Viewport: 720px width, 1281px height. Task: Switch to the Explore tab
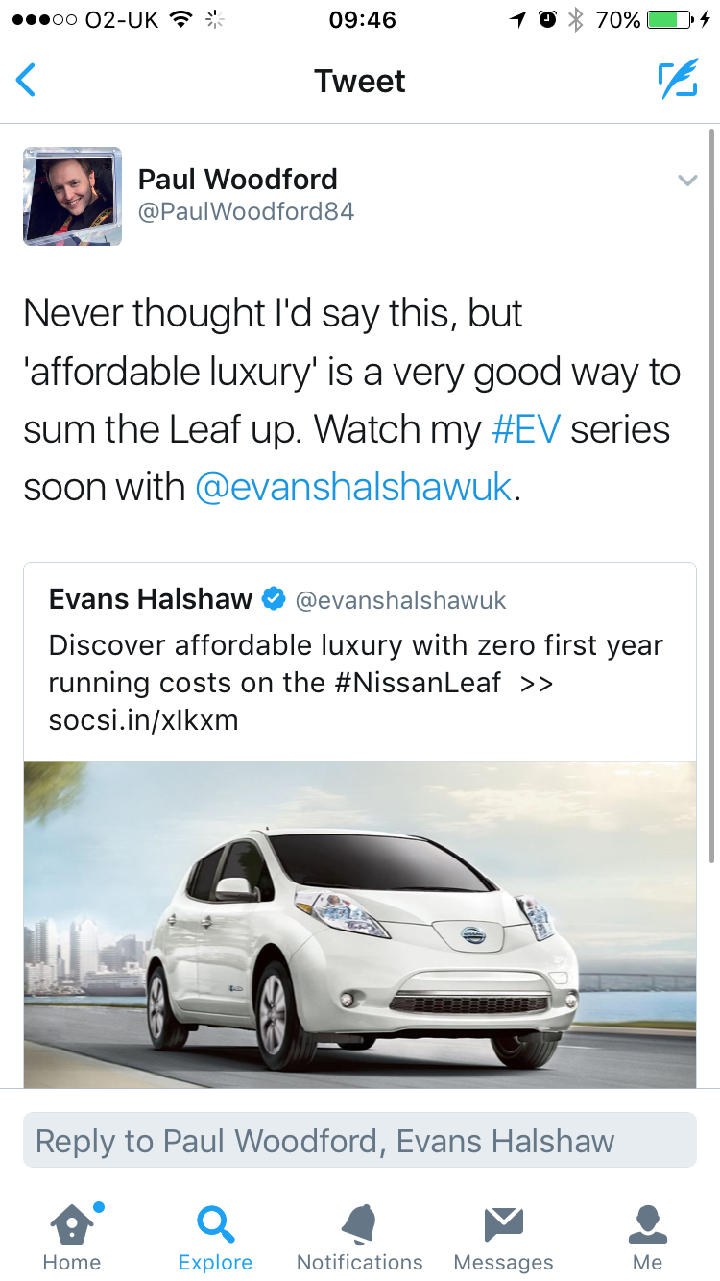pyautogui.click(x=216, y=1237)
